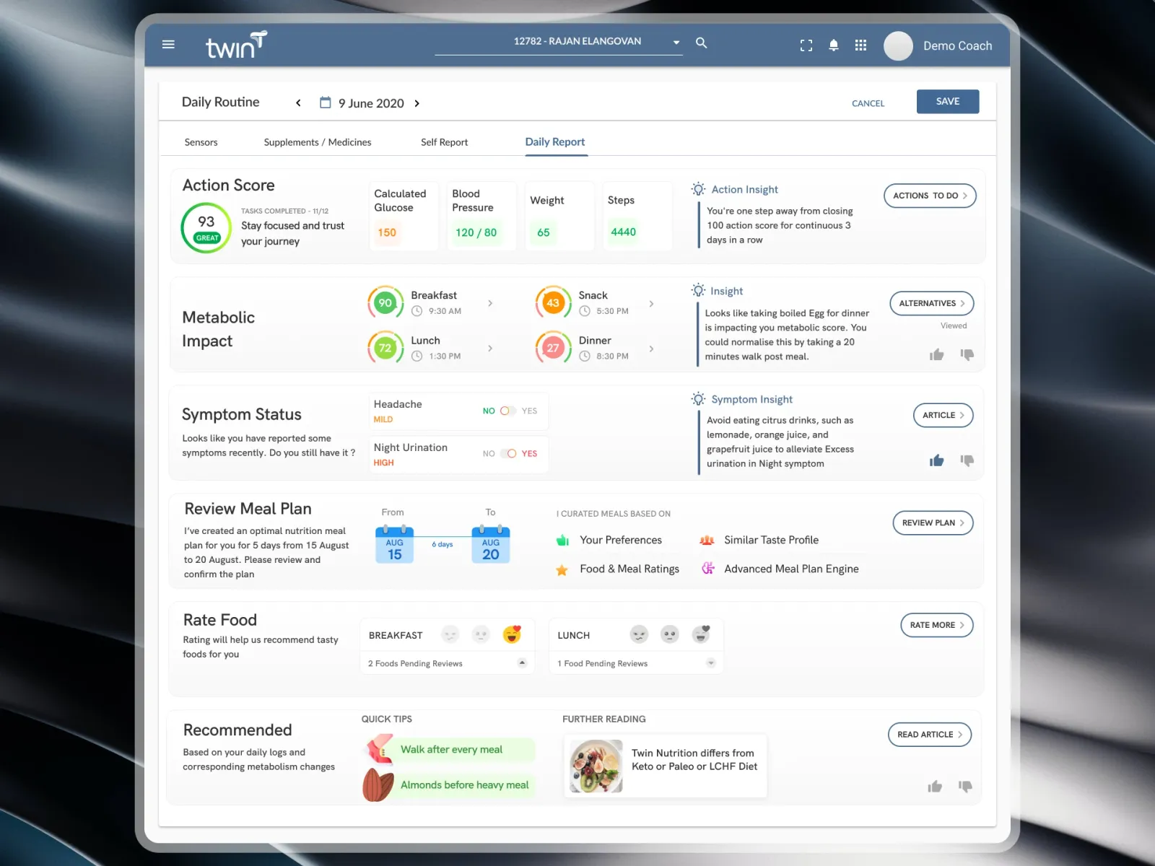Image resolution: width=1155 pixels, height=866 pixels.
Task: Expand the Breakfast meal details
Action: coord(490,303)
